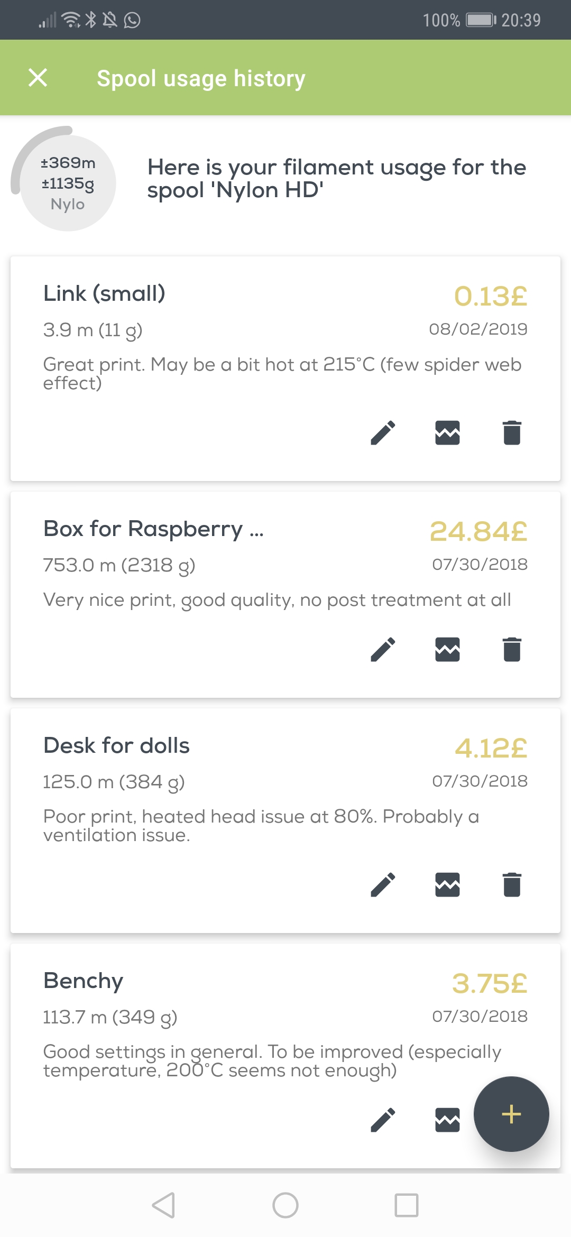Delete the Box for Raspberry entry
Screen dimensions: 571x1237
click(x=512, y=650)
